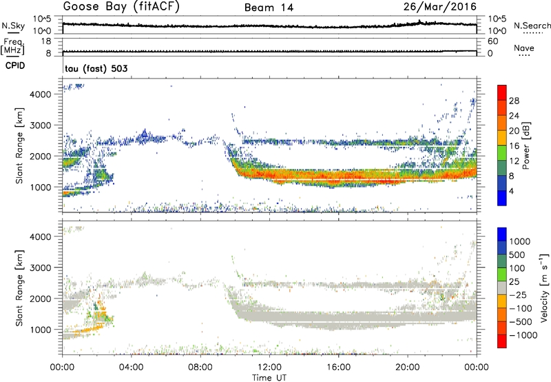The image size is (551, 382).
Task: Click the frequency trace in the Freq. panel
Action: pos(269,51)
